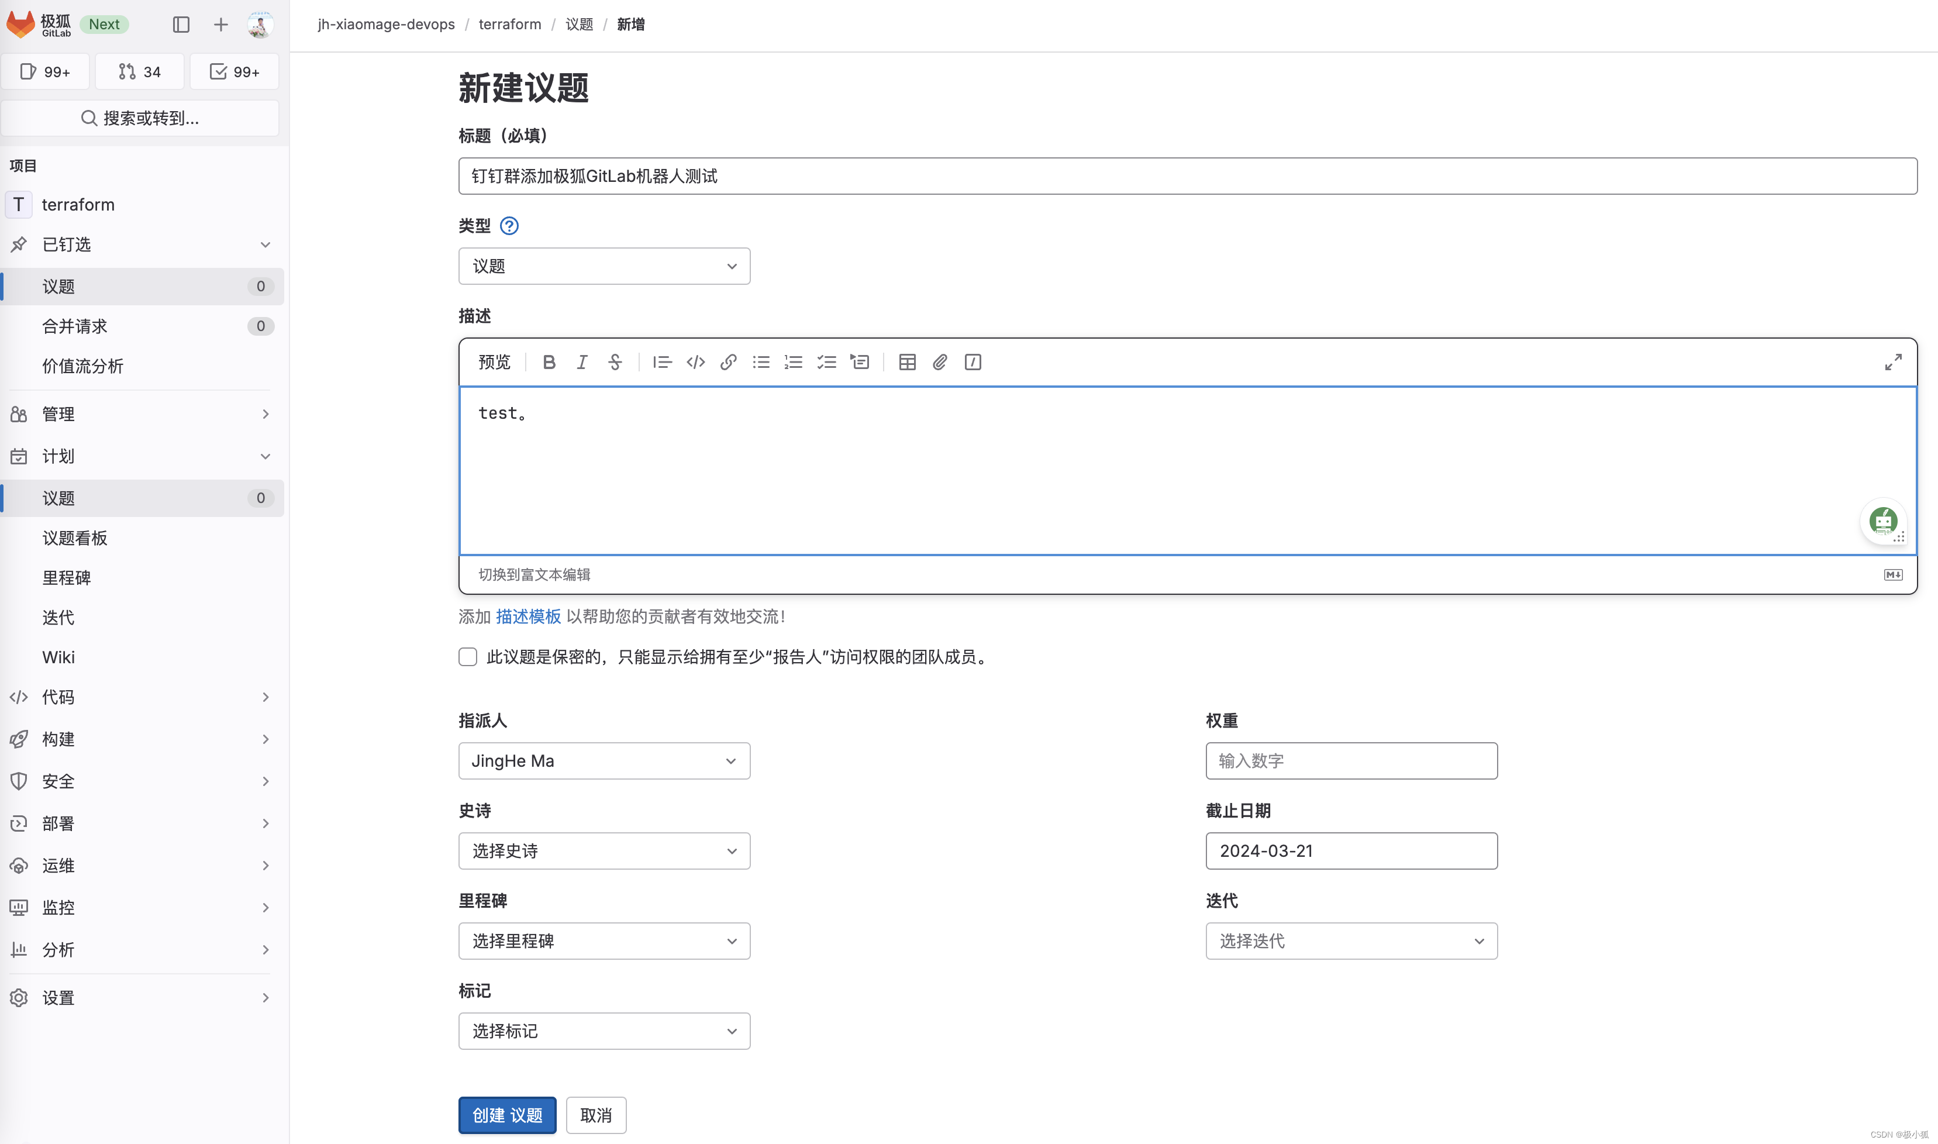
Task: Apply italic formatting in editor
Action: 582,362
